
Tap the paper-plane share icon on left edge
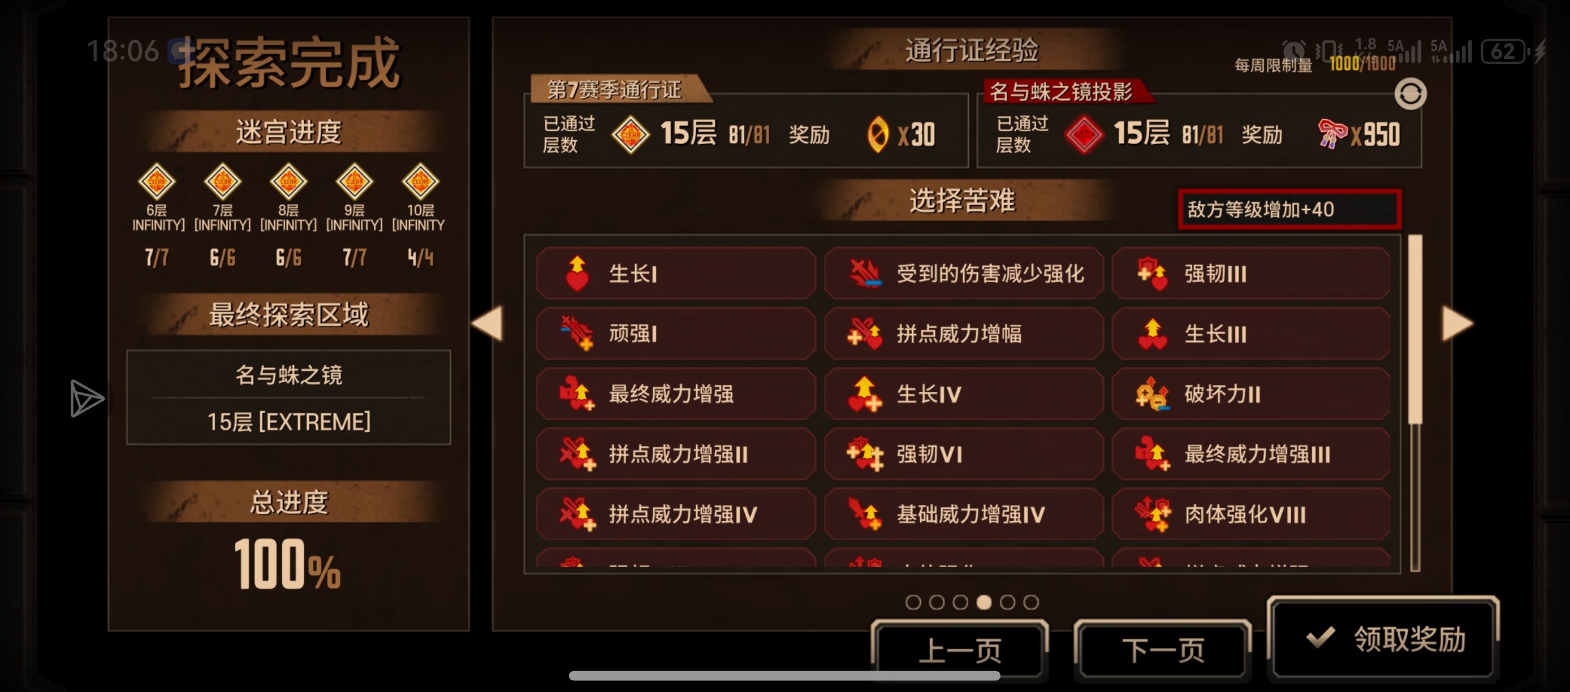[87, 399]
